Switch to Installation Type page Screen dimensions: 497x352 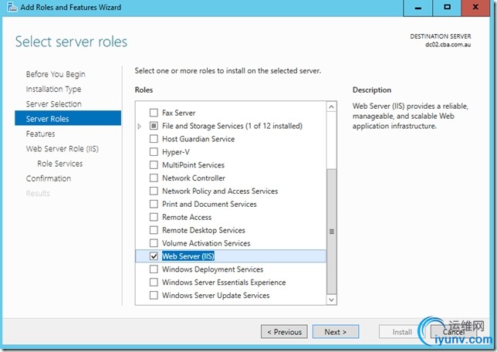(x=53, y=89)
